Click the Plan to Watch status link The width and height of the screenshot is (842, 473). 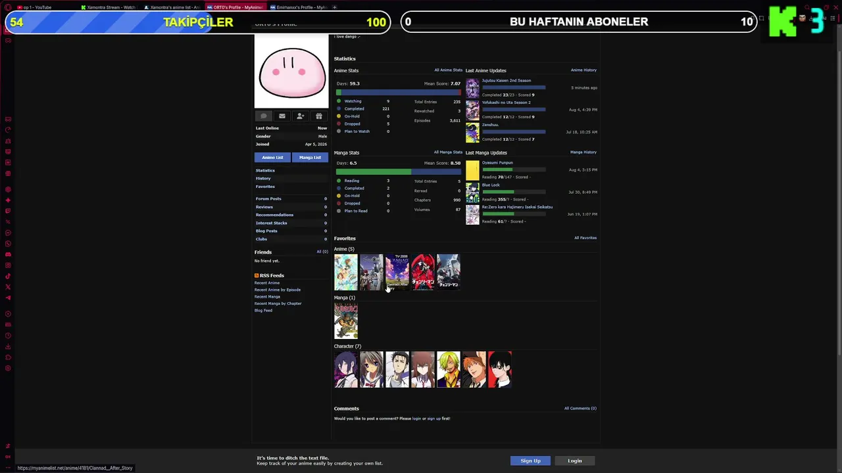357,131
